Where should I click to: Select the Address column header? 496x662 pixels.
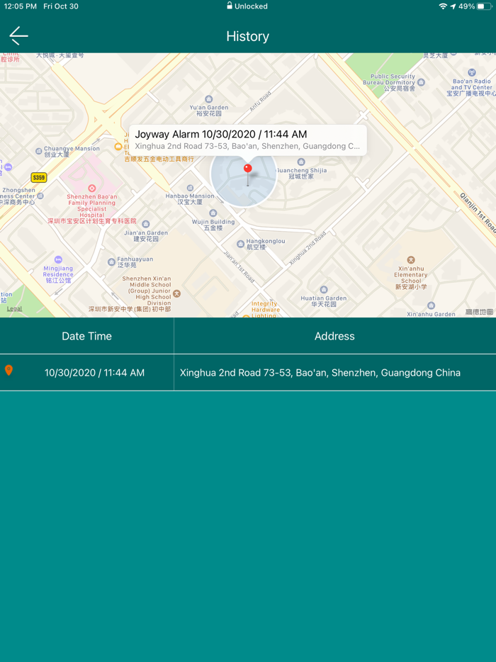pos(334,336)
